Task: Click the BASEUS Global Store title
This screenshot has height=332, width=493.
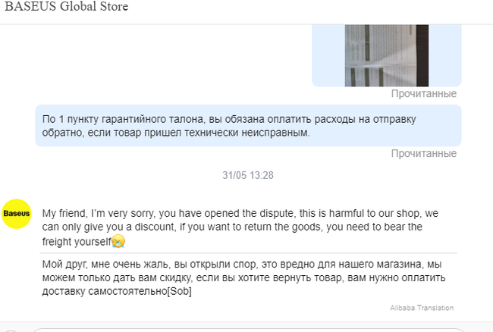Action: point(66,7)
